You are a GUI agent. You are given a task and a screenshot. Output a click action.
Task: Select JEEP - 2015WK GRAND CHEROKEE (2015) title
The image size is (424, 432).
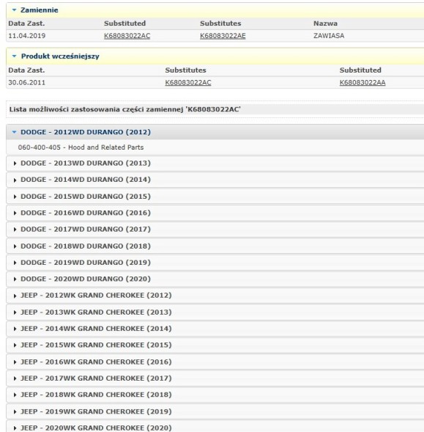[96, 345]
